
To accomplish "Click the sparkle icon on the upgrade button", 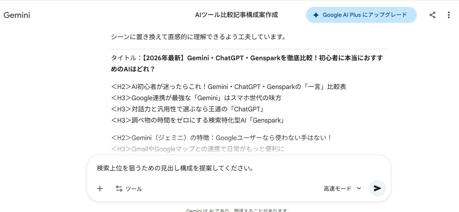I will tap(316, 15).
